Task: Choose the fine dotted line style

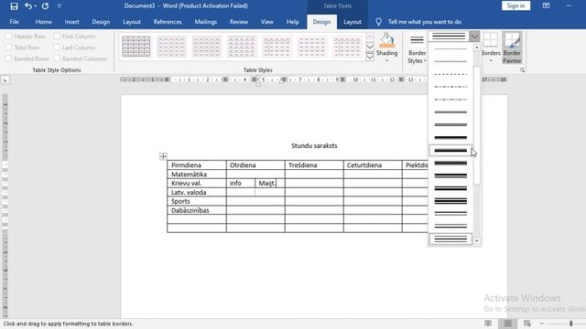Action: [x=450, y=61]
